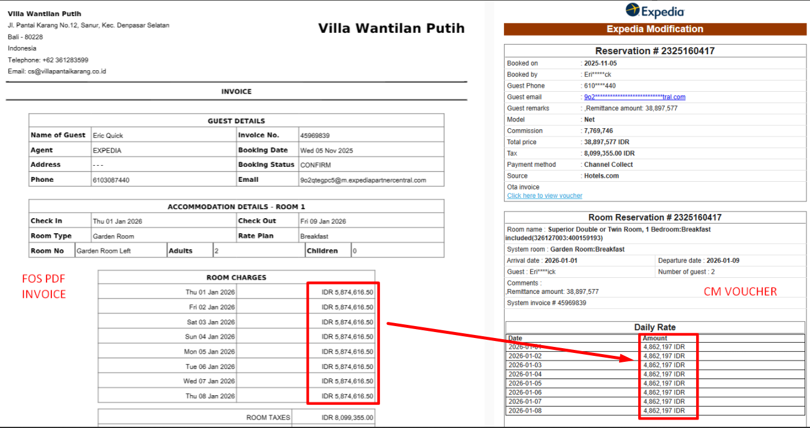Click the Model value 'Net'
Viewport: 810px width, 428px height.
[589, 120]
